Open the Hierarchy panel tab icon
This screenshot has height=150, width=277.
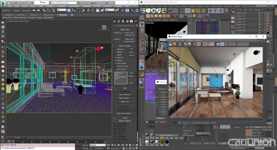pos(123,21)
